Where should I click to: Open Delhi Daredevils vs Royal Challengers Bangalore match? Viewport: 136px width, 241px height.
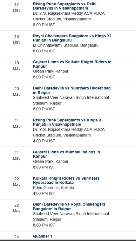point(69,207)
